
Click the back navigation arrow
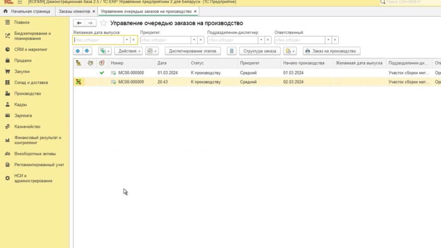pyautogui.click(x=79, y=23)
